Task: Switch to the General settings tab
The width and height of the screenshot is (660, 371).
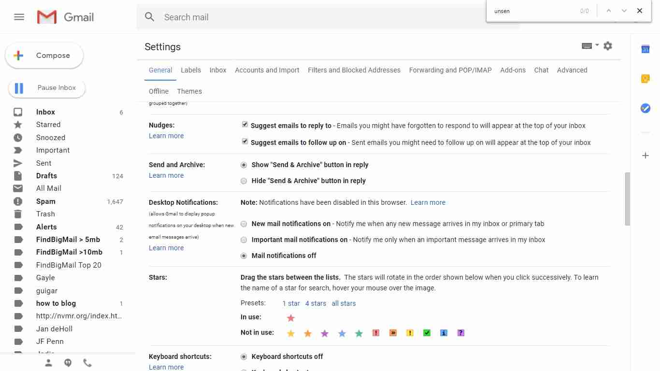Action: click(x=160, y=70)
